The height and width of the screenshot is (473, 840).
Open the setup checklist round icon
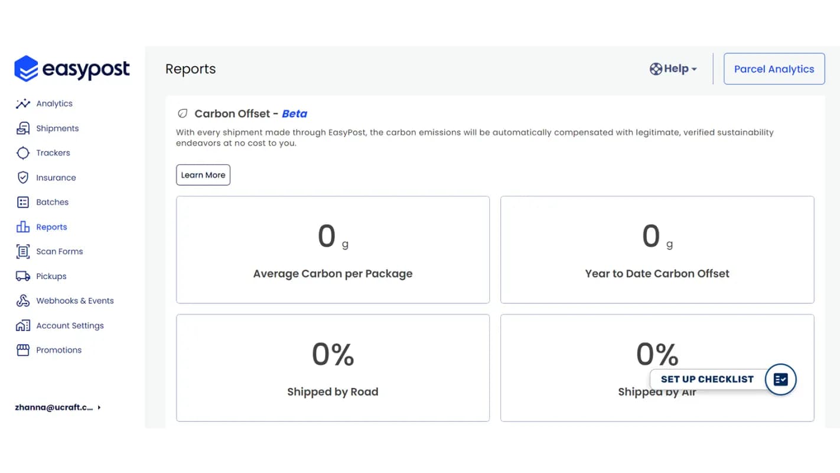point(780,380)
